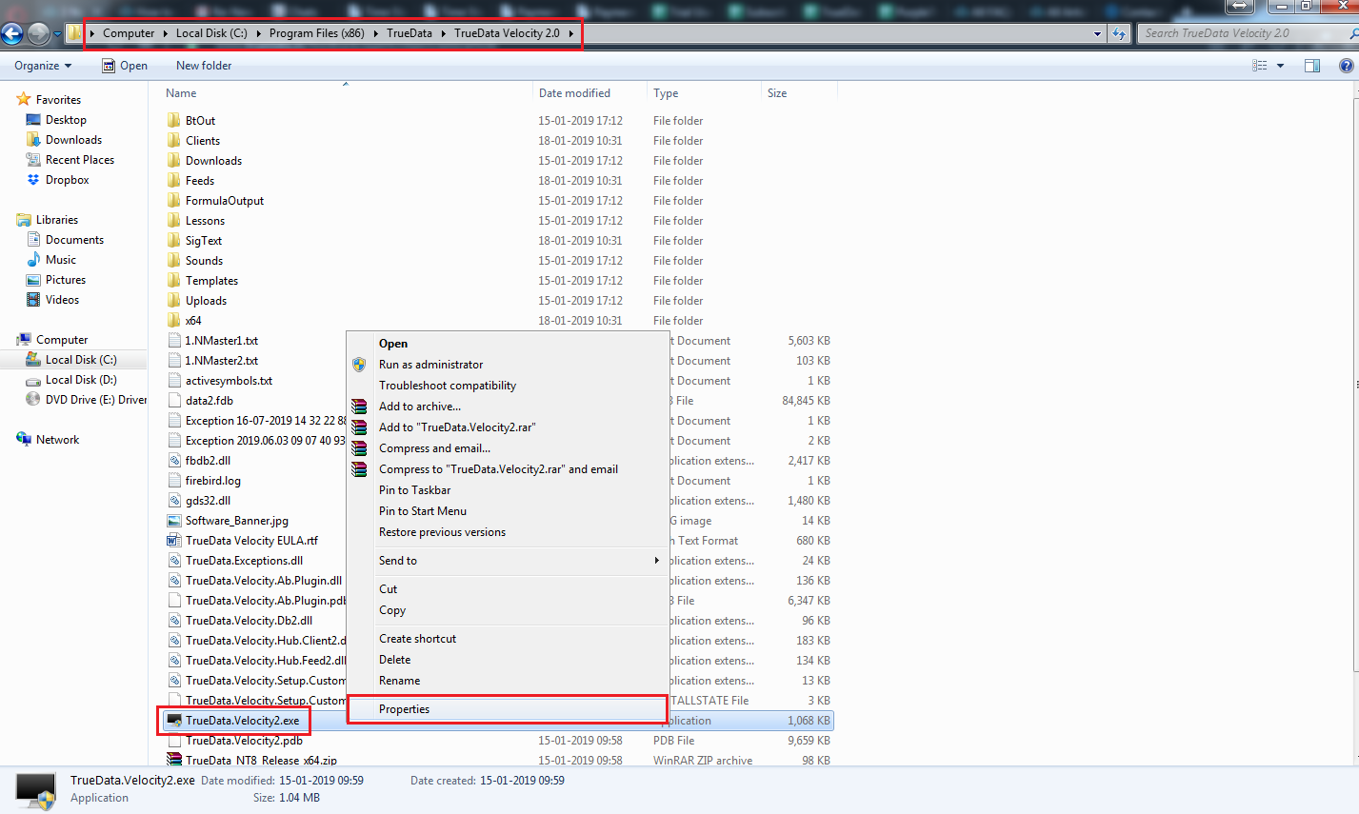The image size is (1359, 814).
Task: Sort by the Date modified column header
Action: pyautogui.click(x=574, y=93)
